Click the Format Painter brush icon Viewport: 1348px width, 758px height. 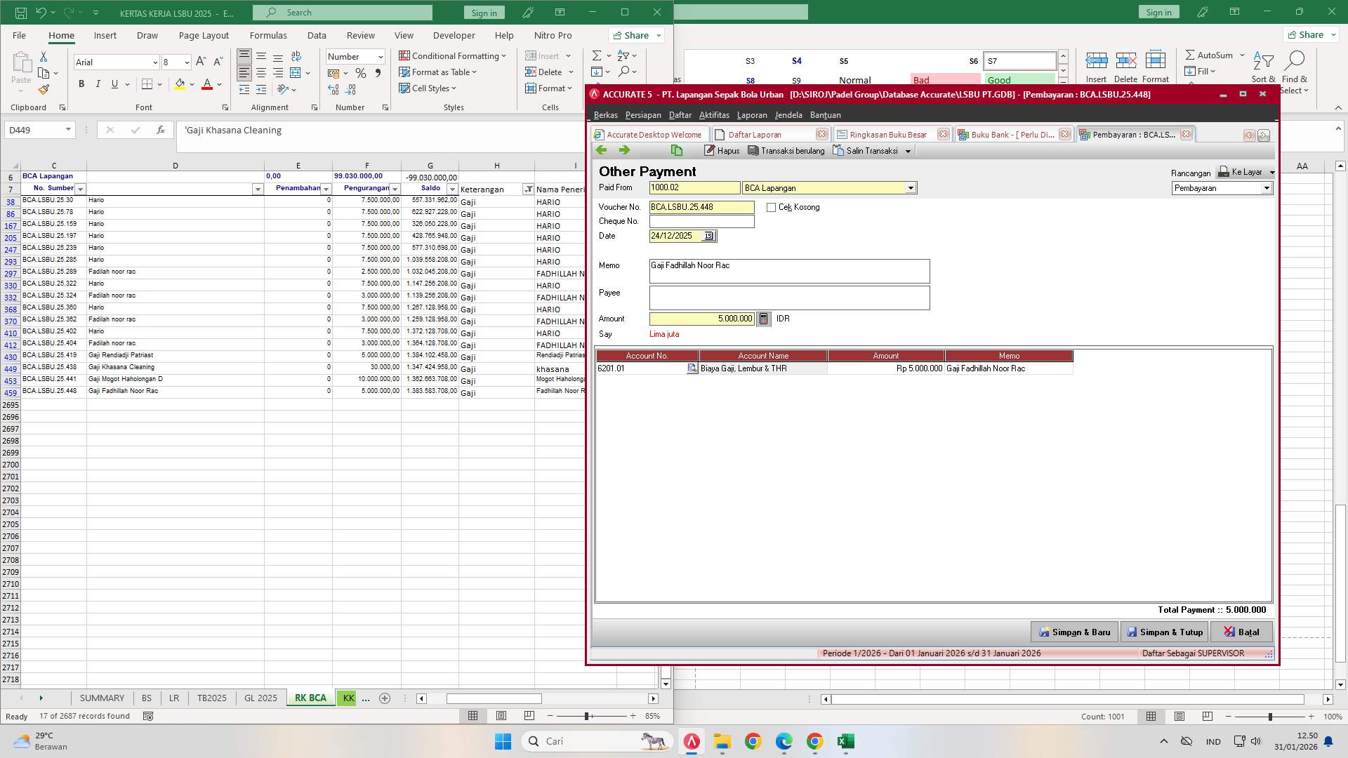(44, 90)
